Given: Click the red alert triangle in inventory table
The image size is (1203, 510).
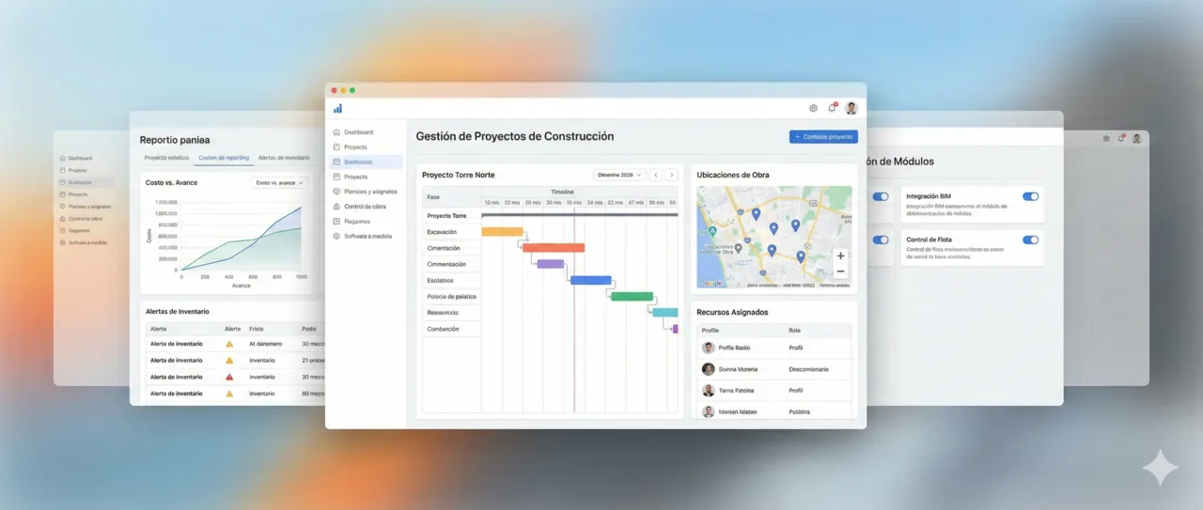Looking at the screenshot, I should click(x=228, y=377).
